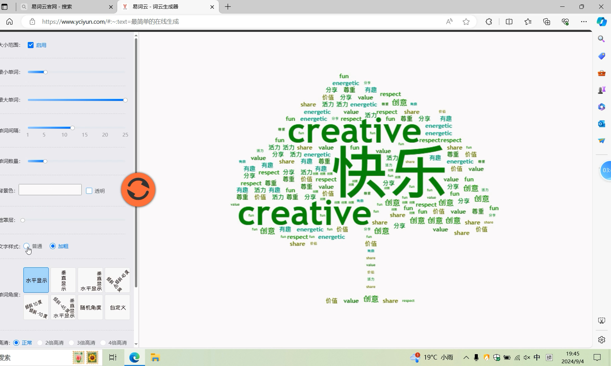Screen dimensions: 611x366
Task: Click the browser address bar
Action: pos(237,21)
